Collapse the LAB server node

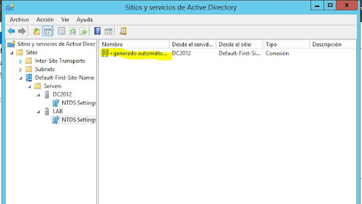[38, 112]
